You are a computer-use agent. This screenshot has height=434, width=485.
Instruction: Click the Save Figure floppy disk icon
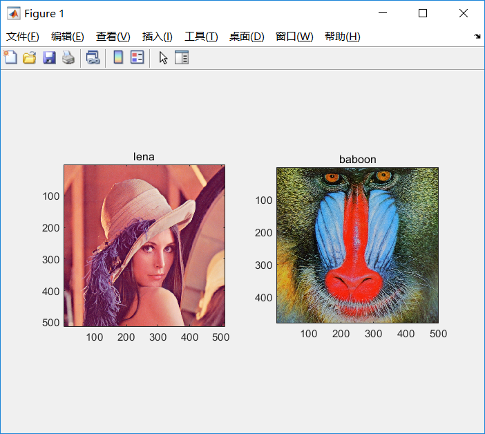[49, 58]
